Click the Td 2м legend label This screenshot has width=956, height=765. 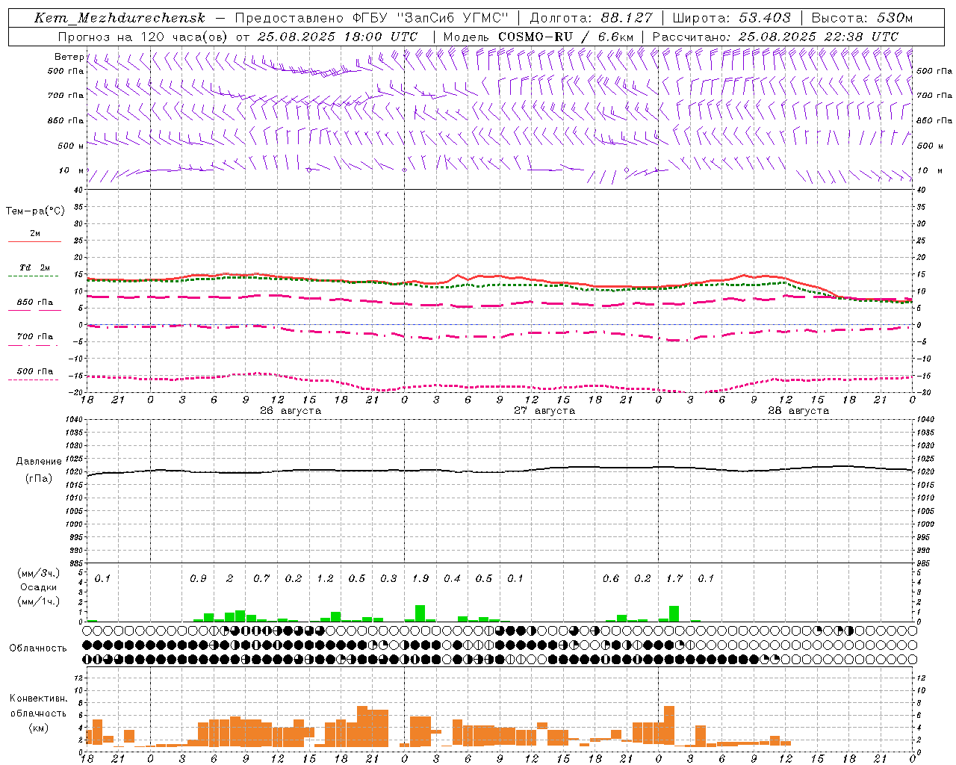click(35, 267)
